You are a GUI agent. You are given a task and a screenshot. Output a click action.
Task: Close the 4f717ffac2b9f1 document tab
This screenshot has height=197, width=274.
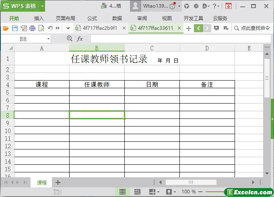click(124, 28)
